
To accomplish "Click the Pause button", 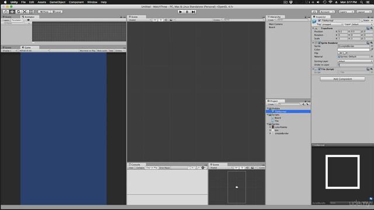I will pyautogui.click(x=187, y=12).
